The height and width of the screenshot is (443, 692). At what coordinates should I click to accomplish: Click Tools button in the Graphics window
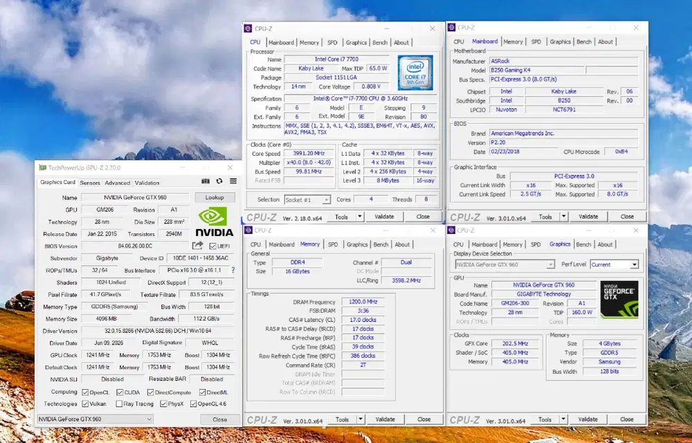click(x=545, y=419)
